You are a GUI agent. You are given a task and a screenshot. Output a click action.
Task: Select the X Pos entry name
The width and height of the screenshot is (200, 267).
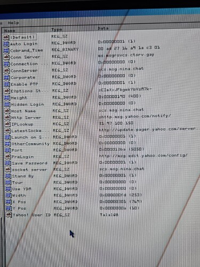pyautogui.click(x=19, y=202)
